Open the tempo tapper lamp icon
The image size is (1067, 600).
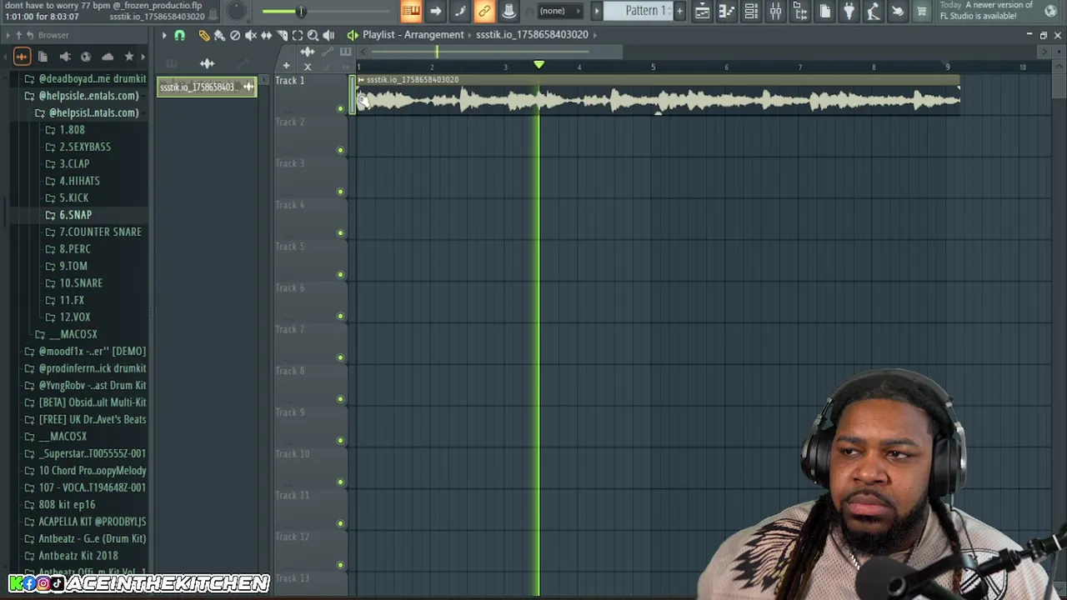tap(873, 11)
